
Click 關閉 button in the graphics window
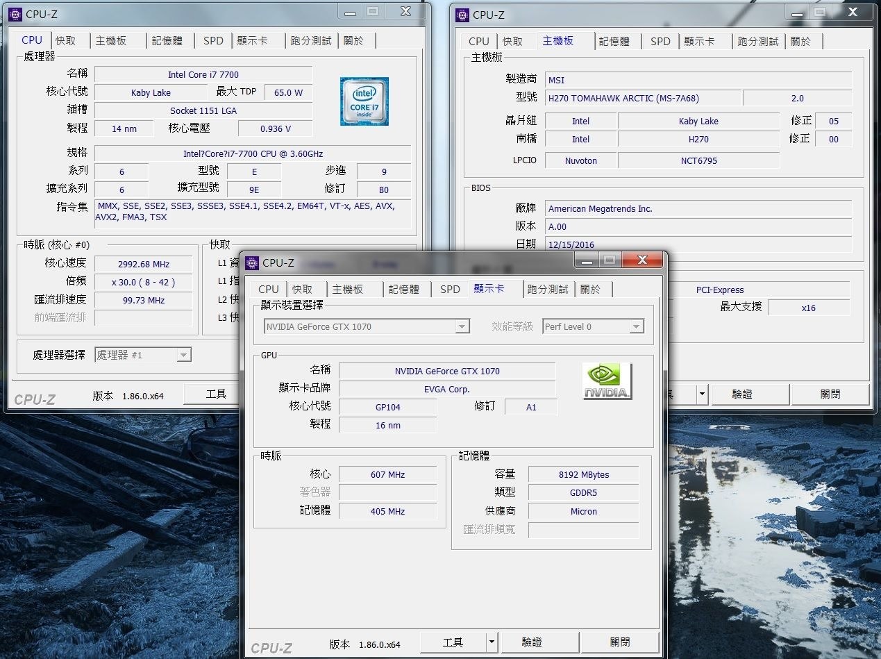pos(620,643)
